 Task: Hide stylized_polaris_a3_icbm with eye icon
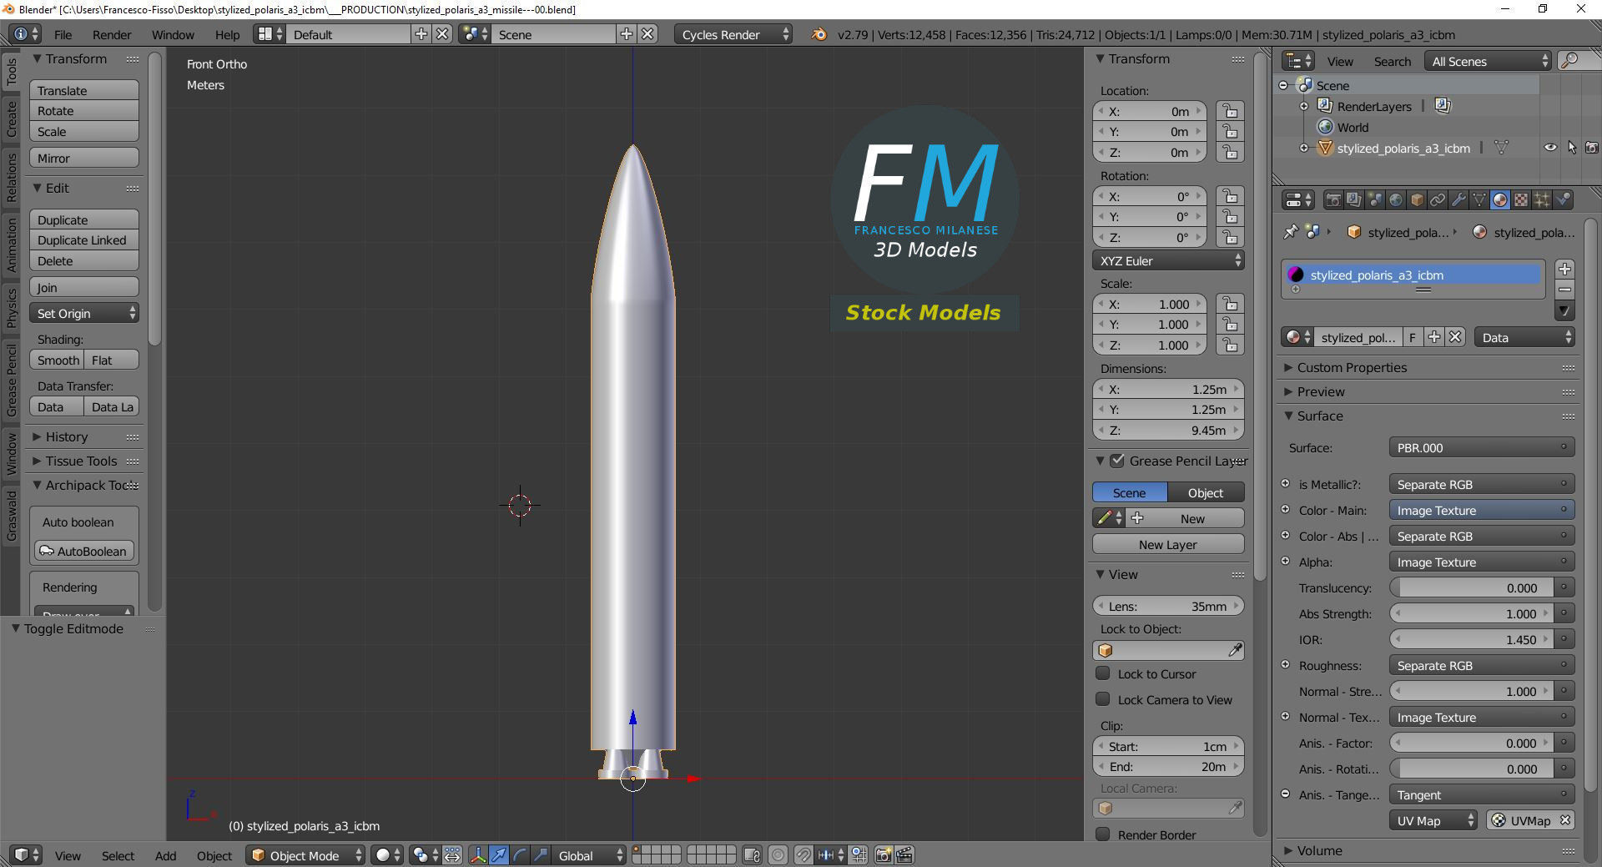click(1550, 148)
